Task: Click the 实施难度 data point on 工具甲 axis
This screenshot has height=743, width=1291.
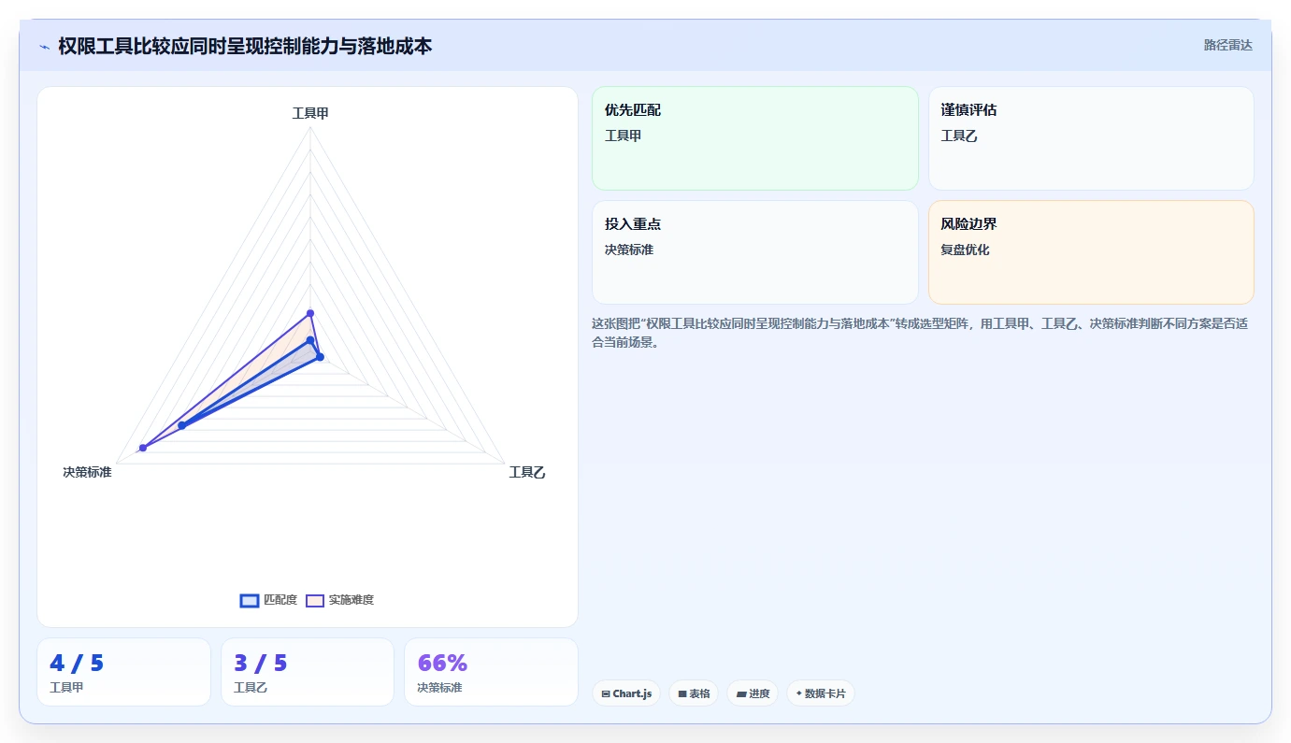Action: (x=310, y=313)
